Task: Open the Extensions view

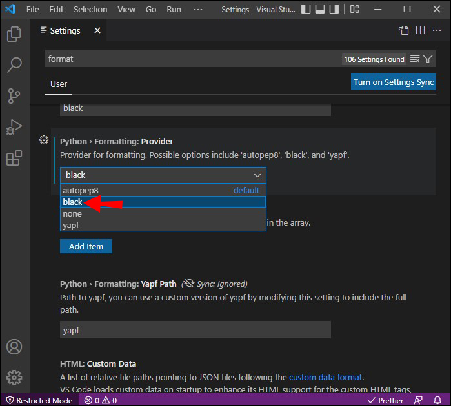Action: point(14,158)
